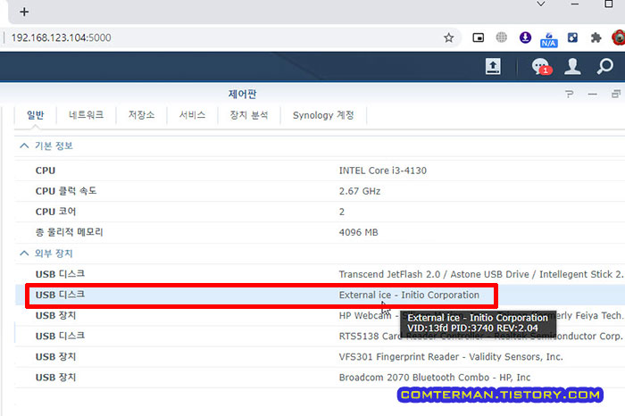This screenshot has height=416, width=625.
Task: Open Control Panel help question mark
Action: 570,94
